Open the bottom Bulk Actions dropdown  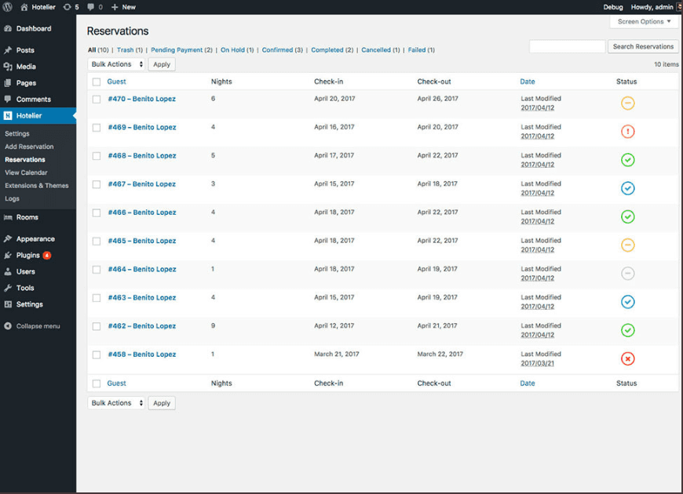[x=116, y=403]
